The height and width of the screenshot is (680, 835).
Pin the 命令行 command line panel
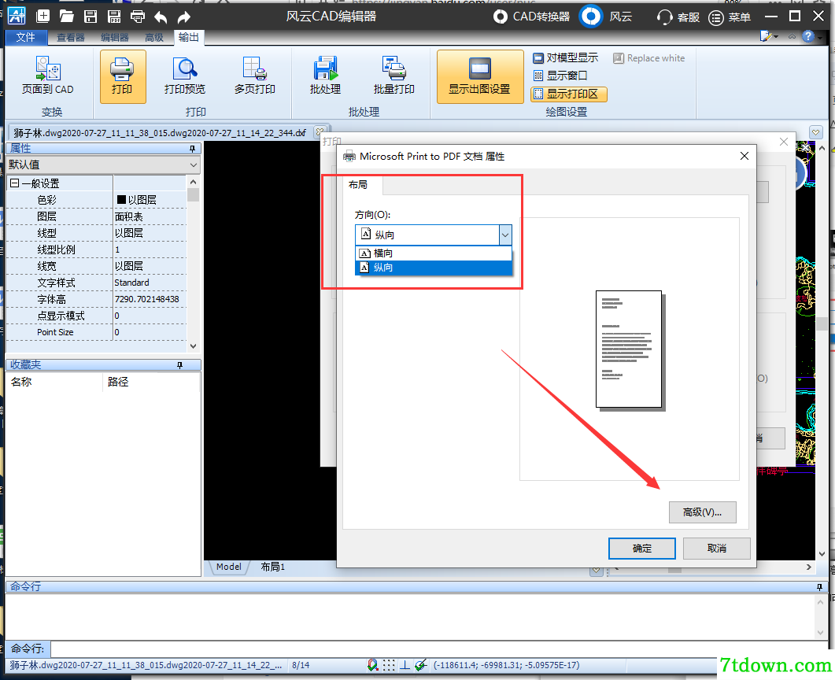coord(819,587)
